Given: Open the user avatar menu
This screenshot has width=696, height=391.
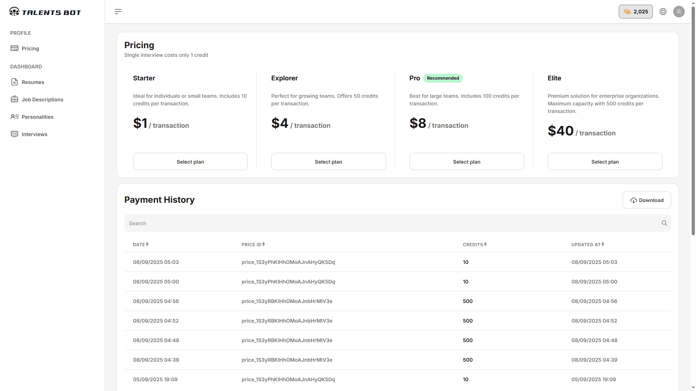Looking at the screenshot, I should (679, 12).
